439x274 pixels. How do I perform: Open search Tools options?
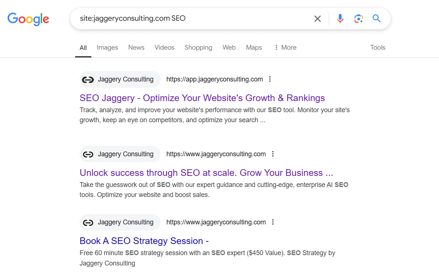378,47
